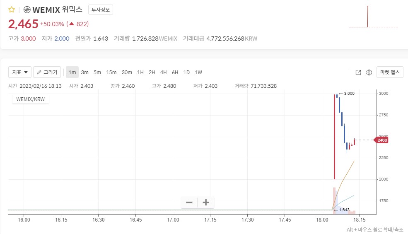Zoom out the chart with minus button
The width and height of the screenshot is (408, 234).
point(189,202)
